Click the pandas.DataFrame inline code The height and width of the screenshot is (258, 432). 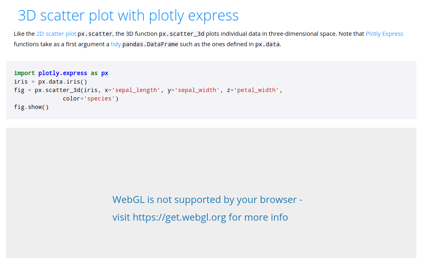150,45
